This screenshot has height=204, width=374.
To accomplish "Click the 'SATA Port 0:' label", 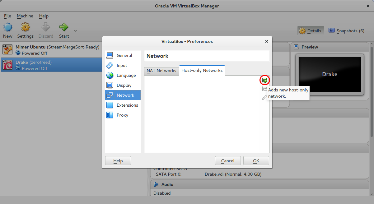I will tap(169, 174).
